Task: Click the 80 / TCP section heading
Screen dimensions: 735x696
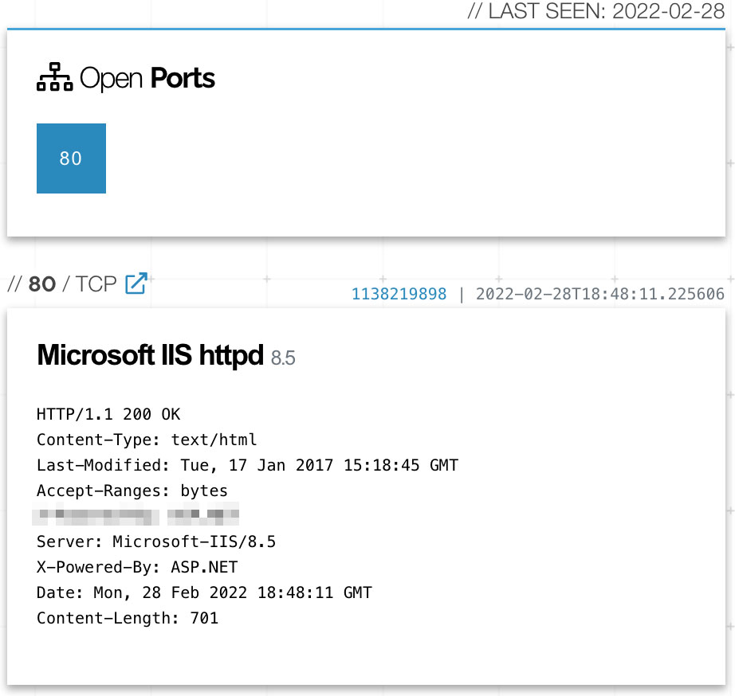Action: coord(62,283)
